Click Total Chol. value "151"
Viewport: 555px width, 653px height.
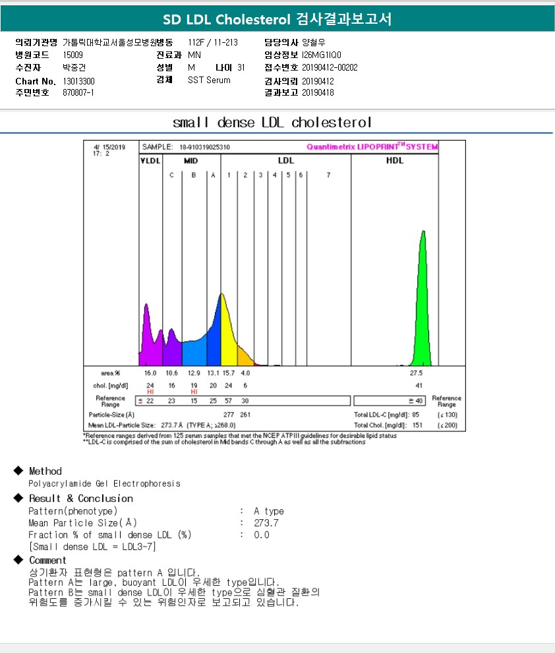417,425
